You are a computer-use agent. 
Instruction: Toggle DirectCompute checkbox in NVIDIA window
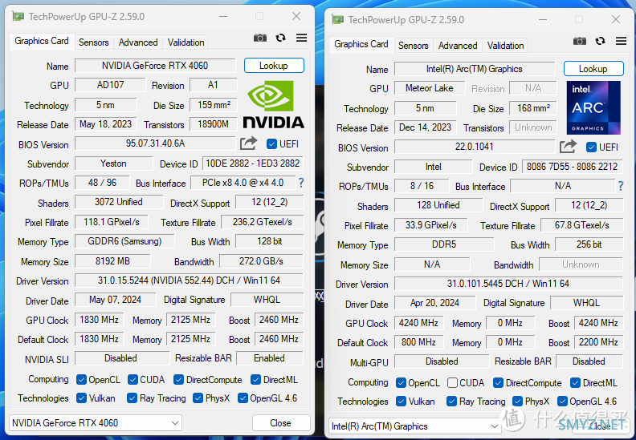pos(178,380)
